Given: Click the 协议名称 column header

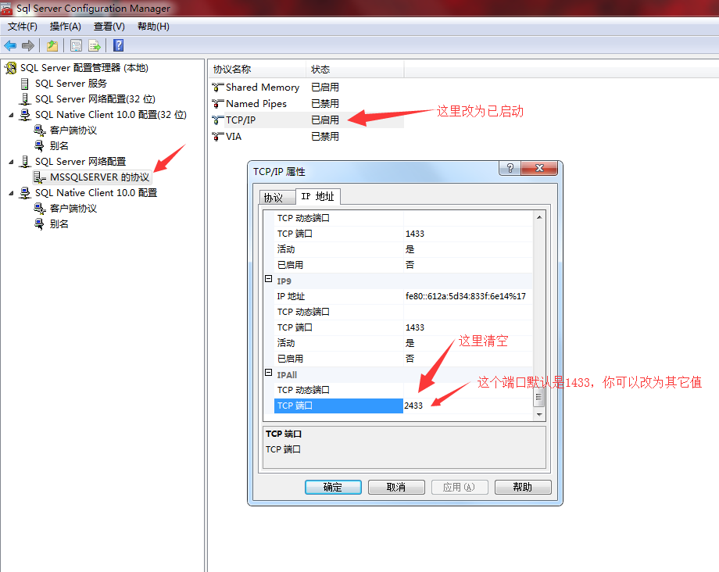Looking at the screenshot, I should [258, 70].
